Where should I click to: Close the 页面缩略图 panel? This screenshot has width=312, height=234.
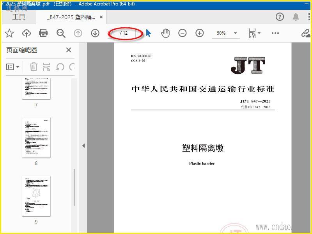pos(69,50)
